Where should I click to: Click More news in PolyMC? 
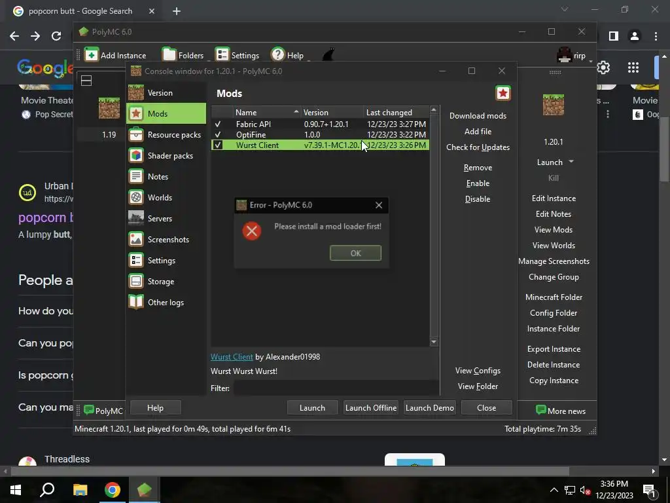click(x=561, y=411)
